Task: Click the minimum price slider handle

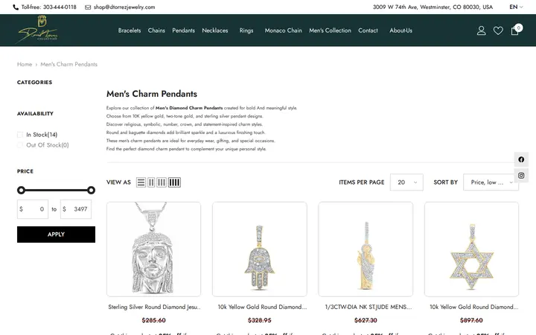Action: (x=21, y=190)
